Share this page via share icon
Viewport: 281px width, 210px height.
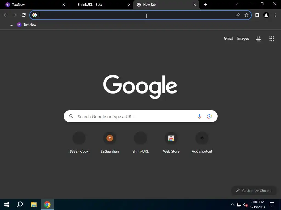coord(238,15)
